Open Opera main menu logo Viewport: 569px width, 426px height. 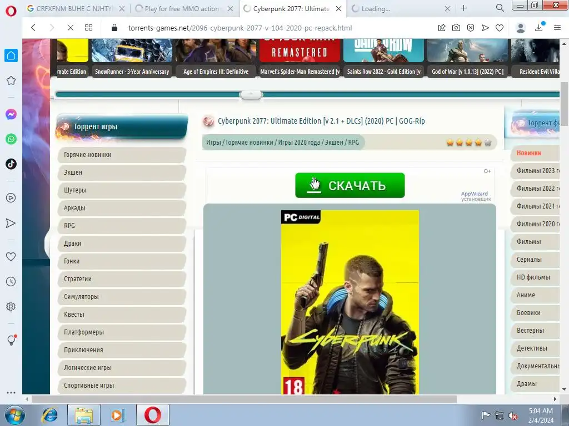[11, 11]
